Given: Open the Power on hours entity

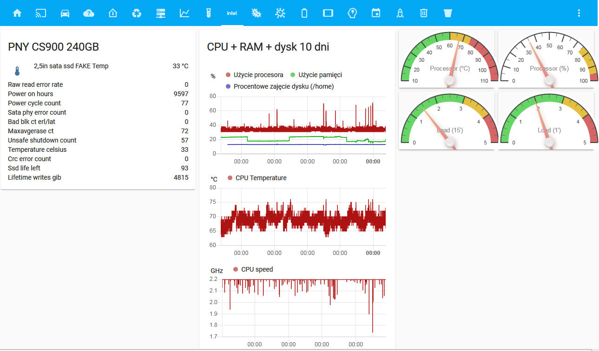Looking at the screenshot, I should point(98,94).
